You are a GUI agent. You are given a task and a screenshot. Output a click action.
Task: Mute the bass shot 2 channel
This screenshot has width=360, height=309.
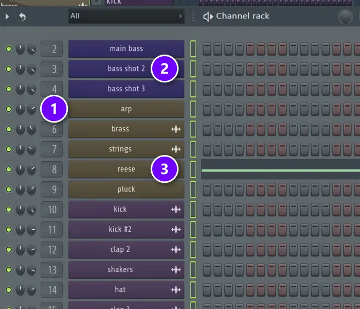click(x=9, y=68)
